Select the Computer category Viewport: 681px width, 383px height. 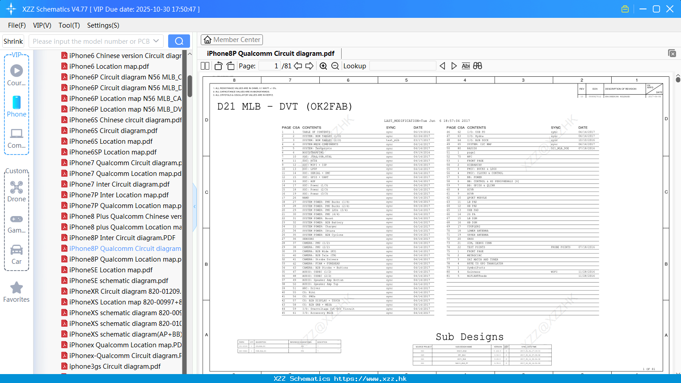17,138
